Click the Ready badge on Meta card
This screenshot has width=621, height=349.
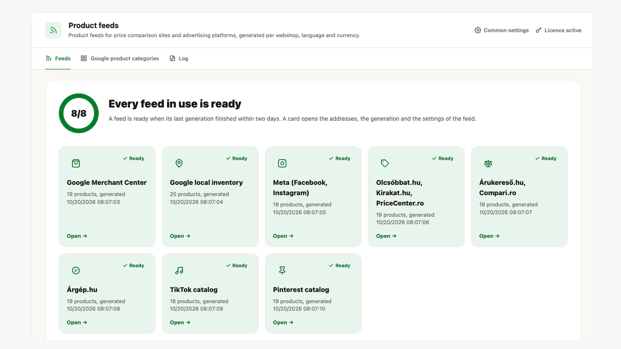coord(339,158)
